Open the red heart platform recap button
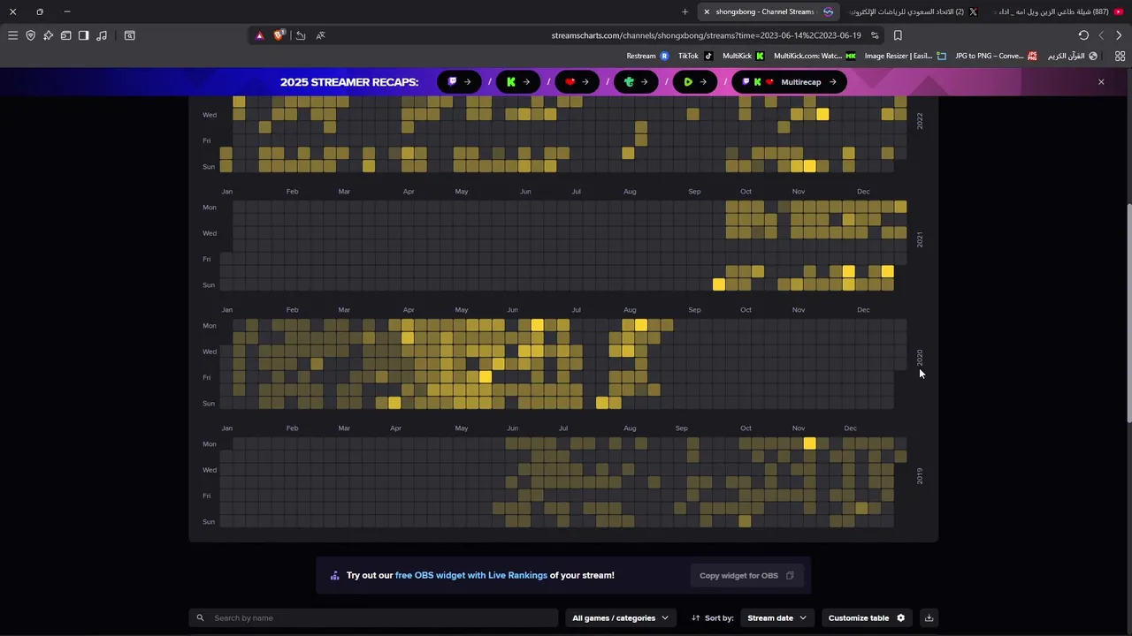1132x636 pixels. pyautogui.click(x=577, y=82)
